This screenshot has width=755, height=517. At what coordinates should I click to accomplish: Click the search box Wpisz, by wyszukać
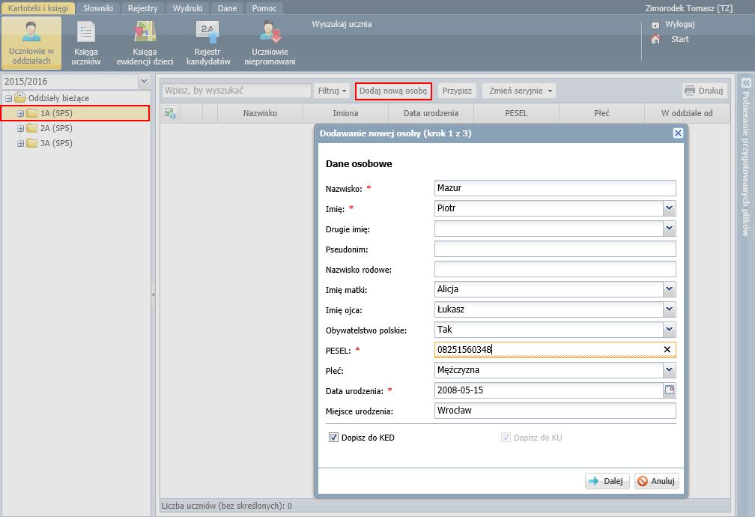(237, 91)
